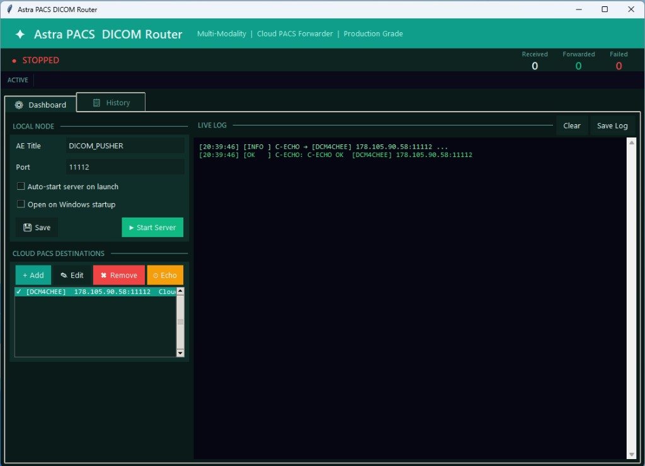
Task: Toggle Open on Windows startup checkbox
Action: [x=21, y=204]
